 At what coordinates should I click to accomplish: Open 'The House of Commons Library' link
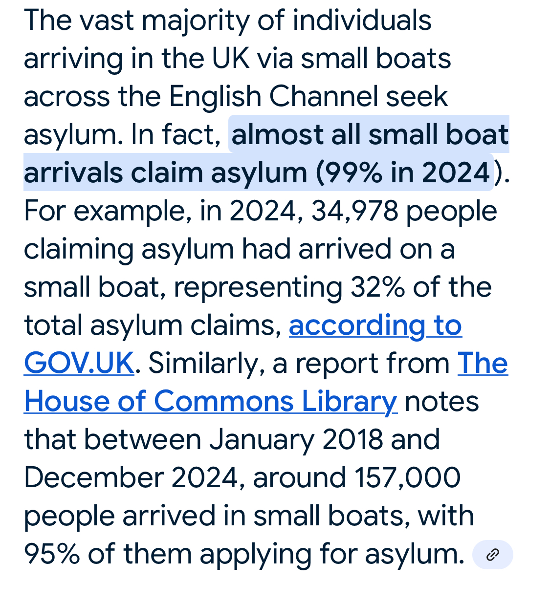coord(266,382)
